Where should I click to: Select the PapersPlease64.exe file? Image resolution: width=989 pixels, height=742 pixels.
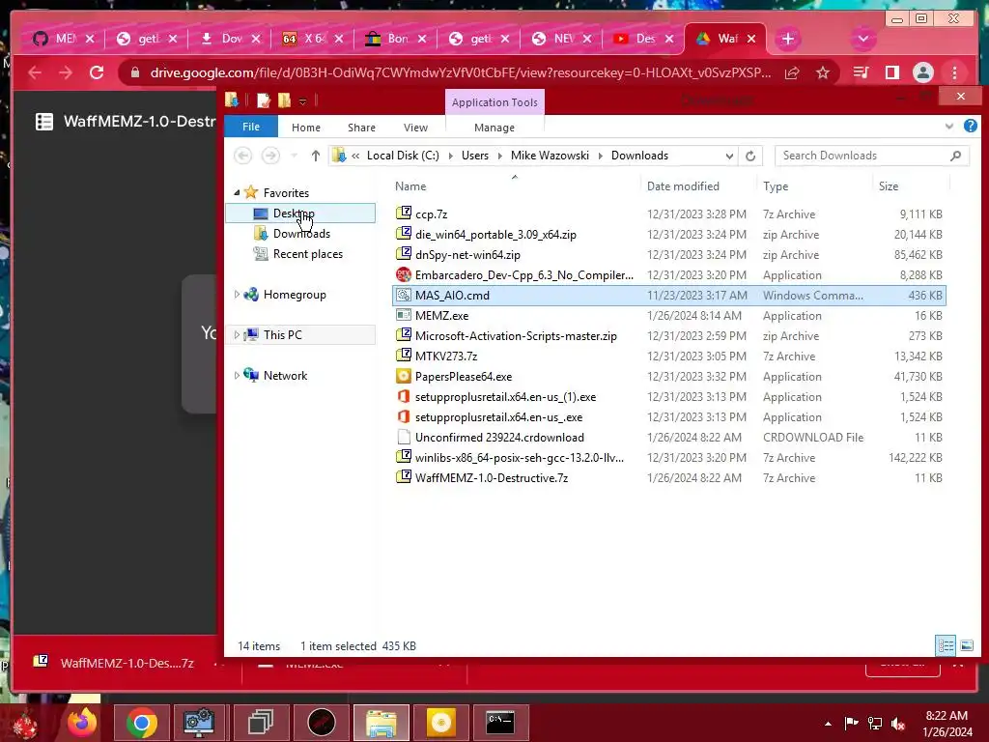pyautogui.click(x=668, y=377)
